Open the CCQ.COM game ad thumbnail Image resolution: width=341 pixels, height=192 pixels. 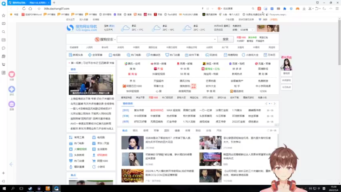133,176
